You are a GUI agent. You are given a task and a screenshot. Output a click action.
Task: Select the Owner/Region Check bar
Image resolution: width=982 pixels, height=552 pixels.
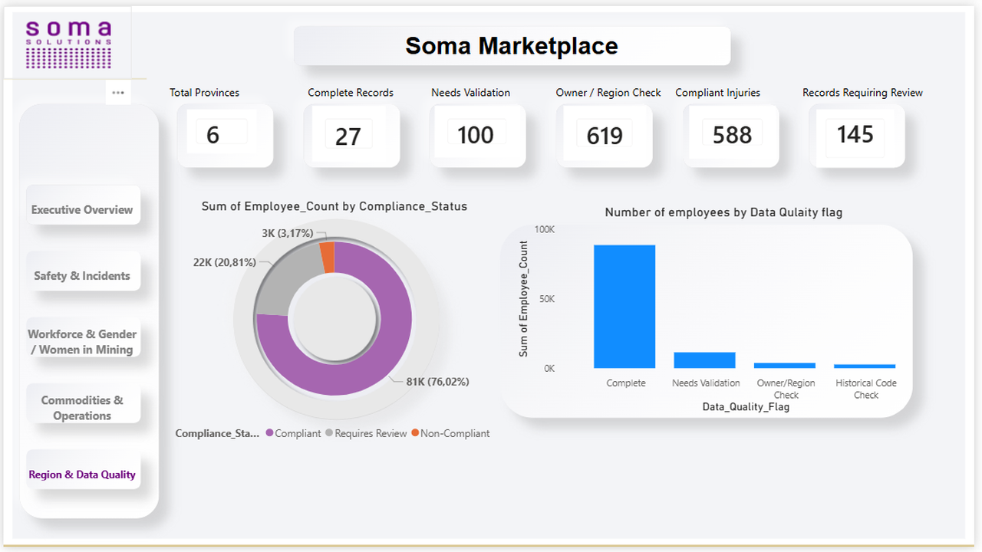point(785,366)
